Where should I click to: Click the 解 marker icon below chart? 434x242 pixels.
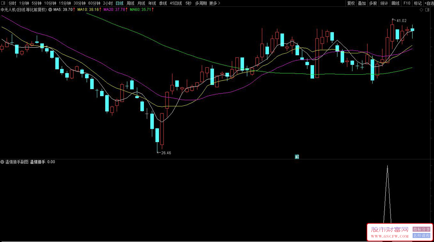(x=297, y=157)
